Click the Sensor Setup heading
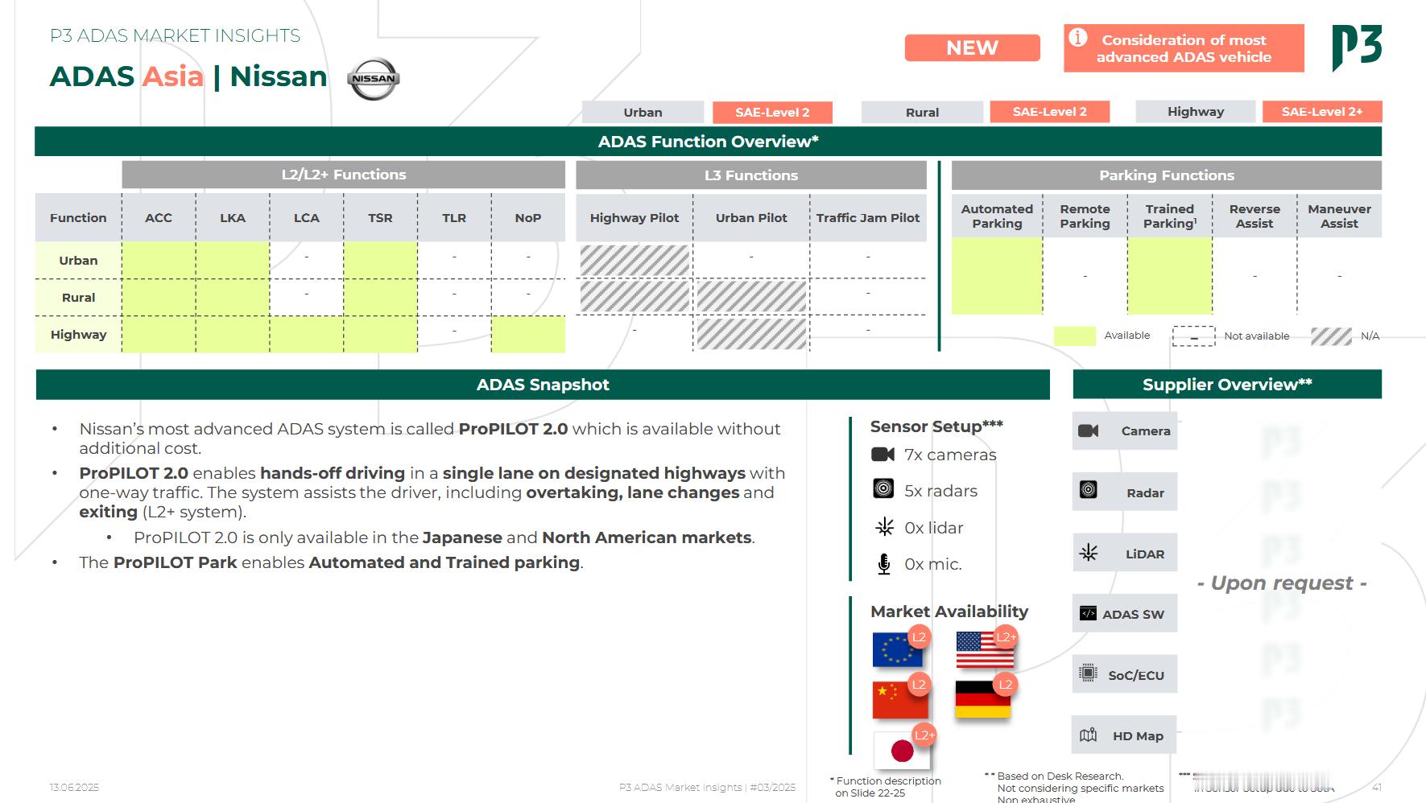 click(936, 426)
